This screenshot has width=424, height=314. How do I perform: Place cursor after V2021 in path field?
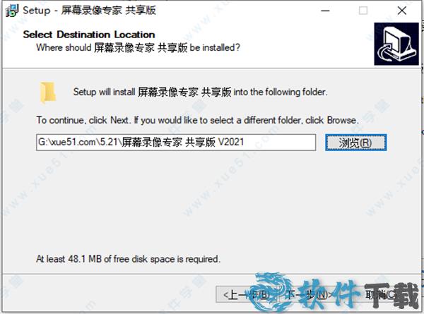click(x=245, y=142)
